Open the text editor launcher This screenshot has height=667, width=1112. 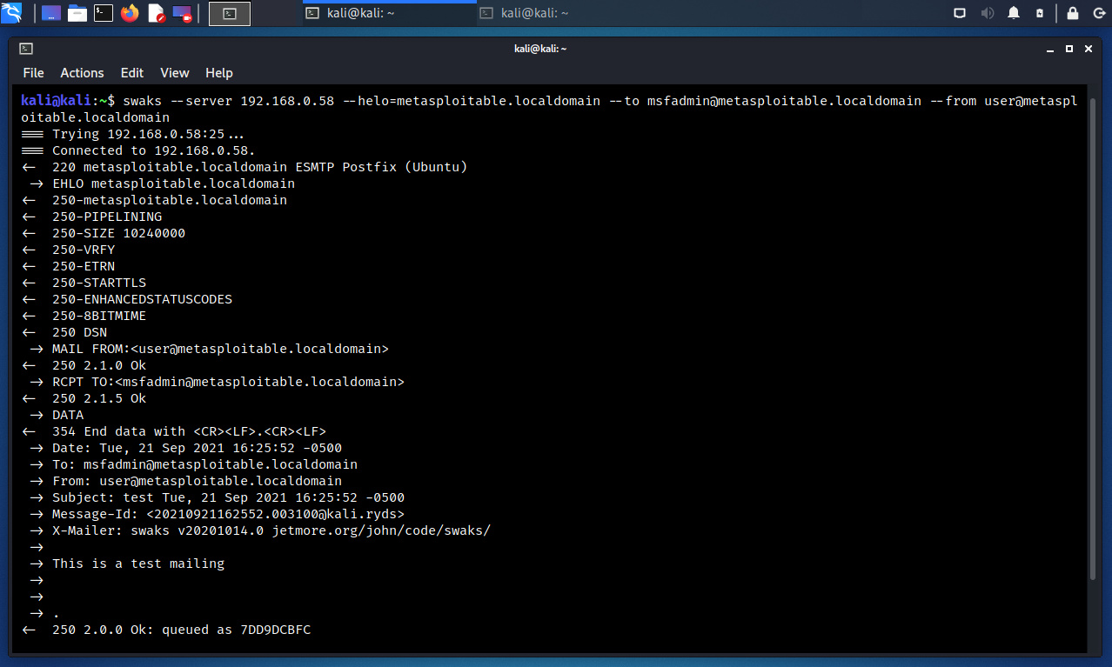157,13
